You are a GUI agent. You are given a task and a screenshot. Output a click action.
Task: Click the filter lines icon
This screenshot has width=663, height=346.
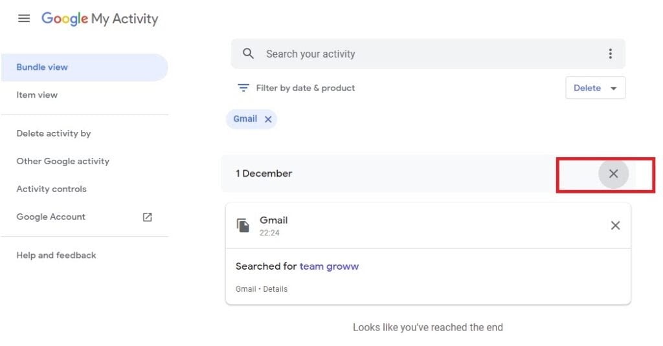pyautogui.click(x=243, y=88)
